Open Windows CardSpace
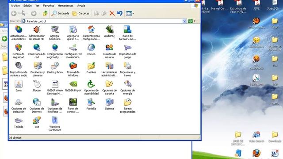283x159 pixels. pyautogui.click(x=55, y=124)
